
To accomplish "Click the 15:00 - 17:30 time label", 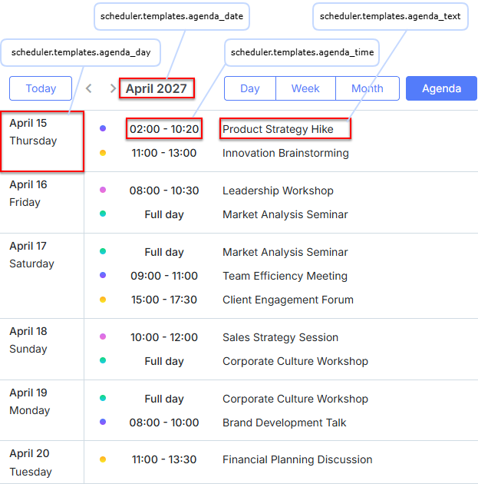I will pos(164,300).
